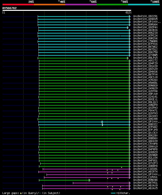Open hit UniRef100_C5Y9P8
The height and width of the screenshot is (195, 162).
tap(145, 144)
